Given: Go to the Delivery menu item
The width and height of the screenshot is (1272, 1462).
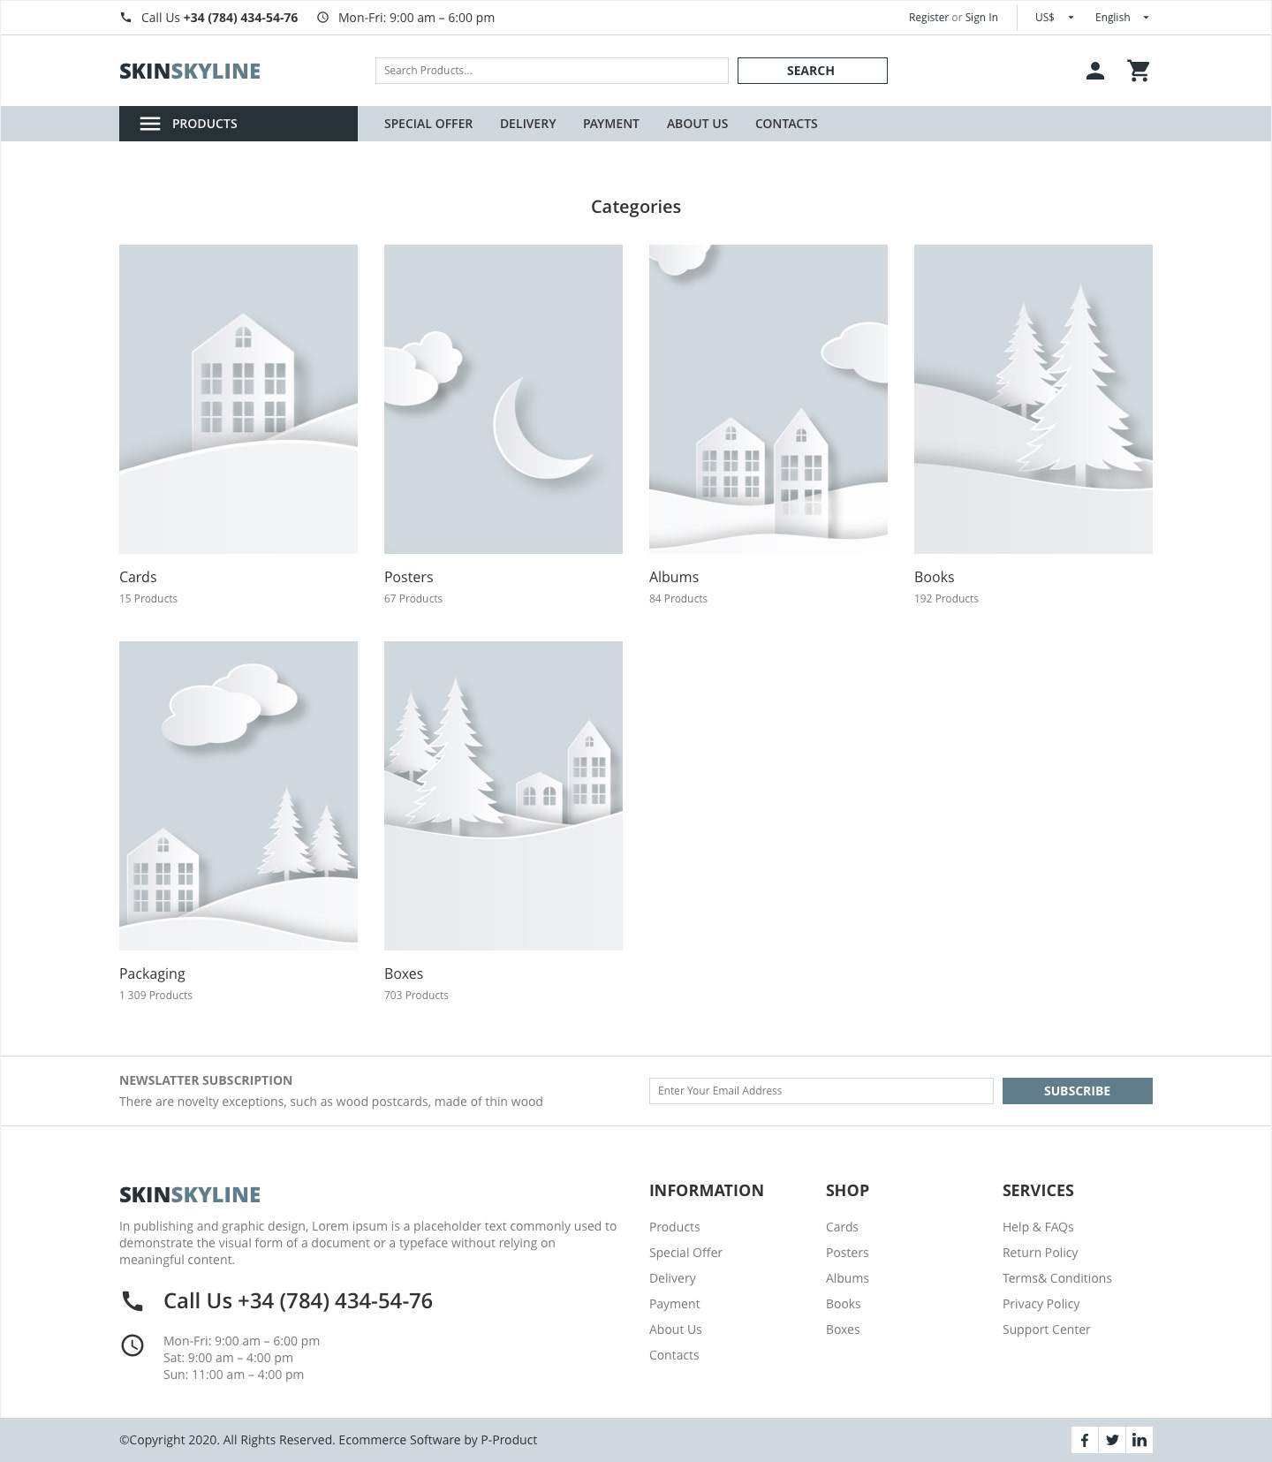Looking at the screenshot, I should tap(528, 124).
